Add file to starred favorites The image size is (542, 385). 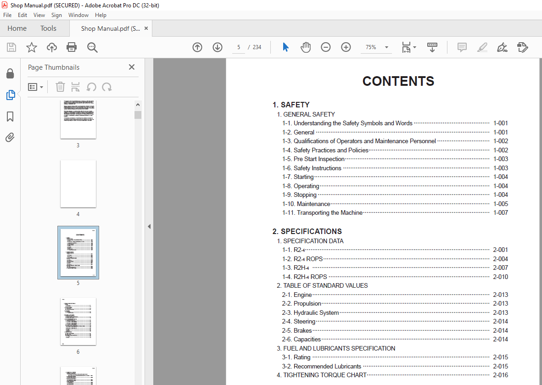(32, 47)
